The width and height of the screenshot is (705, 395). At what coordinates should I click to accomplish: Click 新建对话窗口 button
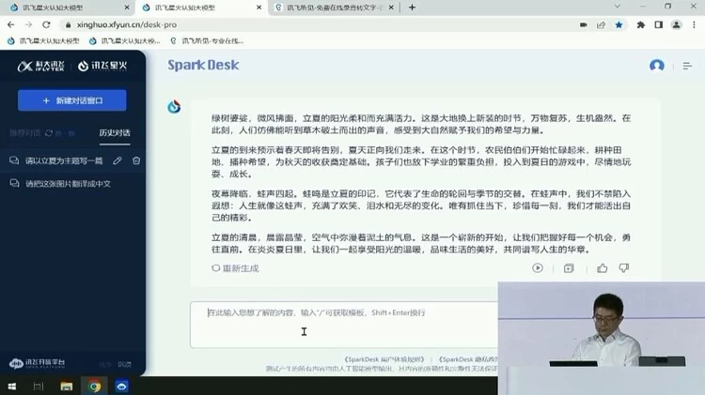click(72, 100)
